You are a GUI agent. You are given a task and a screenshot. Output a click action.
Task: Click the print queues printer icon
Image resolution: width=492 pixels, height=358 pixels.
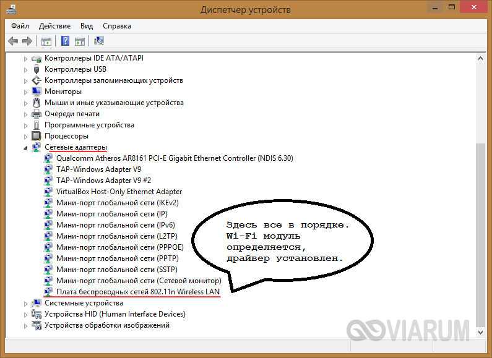point(37,114)
